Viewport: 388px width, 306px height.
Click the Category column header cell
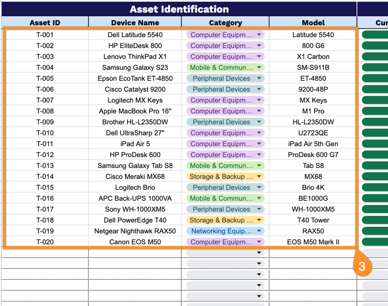(225, 23)
